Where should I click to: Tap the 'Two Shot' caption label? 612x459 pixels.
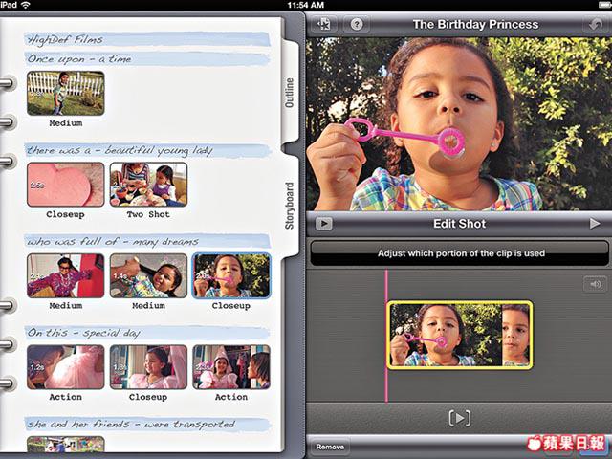148,214
